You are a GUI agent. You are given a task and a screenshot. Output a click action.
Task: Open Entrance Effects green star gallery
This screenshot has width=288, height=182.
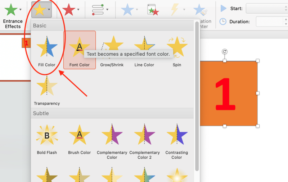coord(11,10)
